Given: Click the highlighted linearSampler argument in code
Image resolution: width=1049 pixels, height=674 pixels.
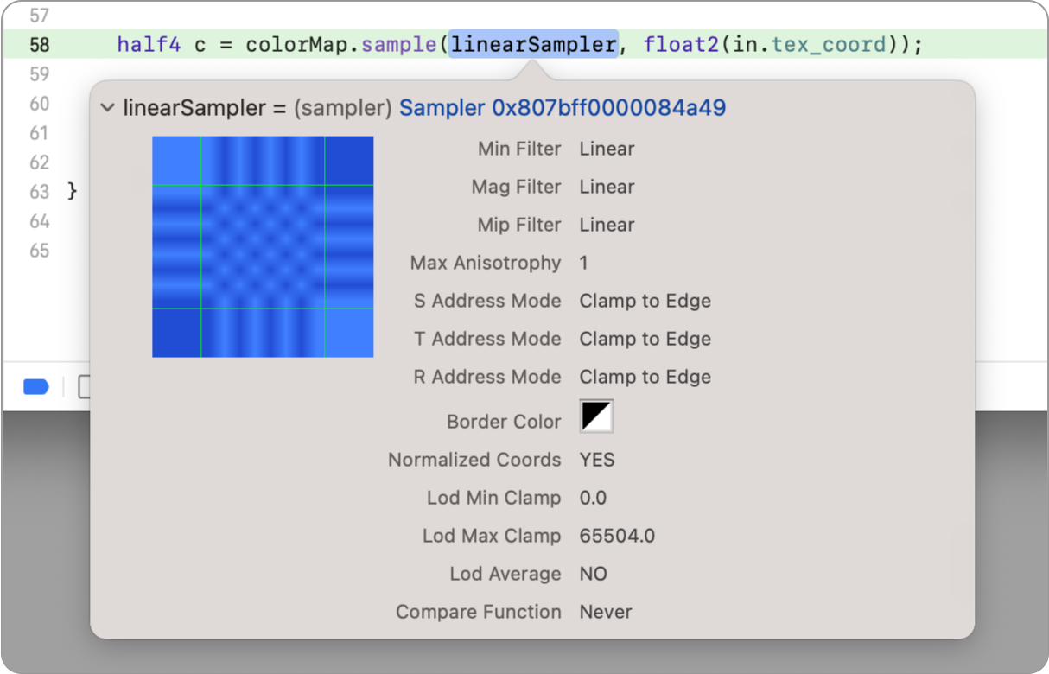Looking at the screenshot, I should tap(533, 44).
